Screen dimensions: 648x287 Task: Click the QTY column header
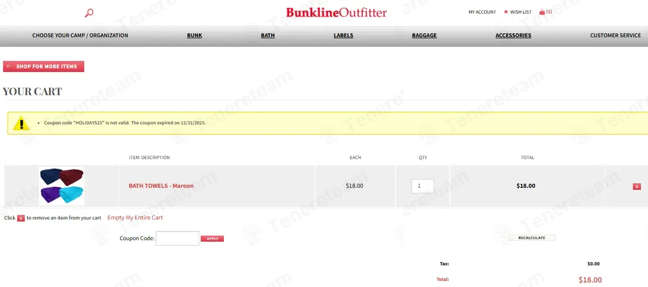point(423,158)
